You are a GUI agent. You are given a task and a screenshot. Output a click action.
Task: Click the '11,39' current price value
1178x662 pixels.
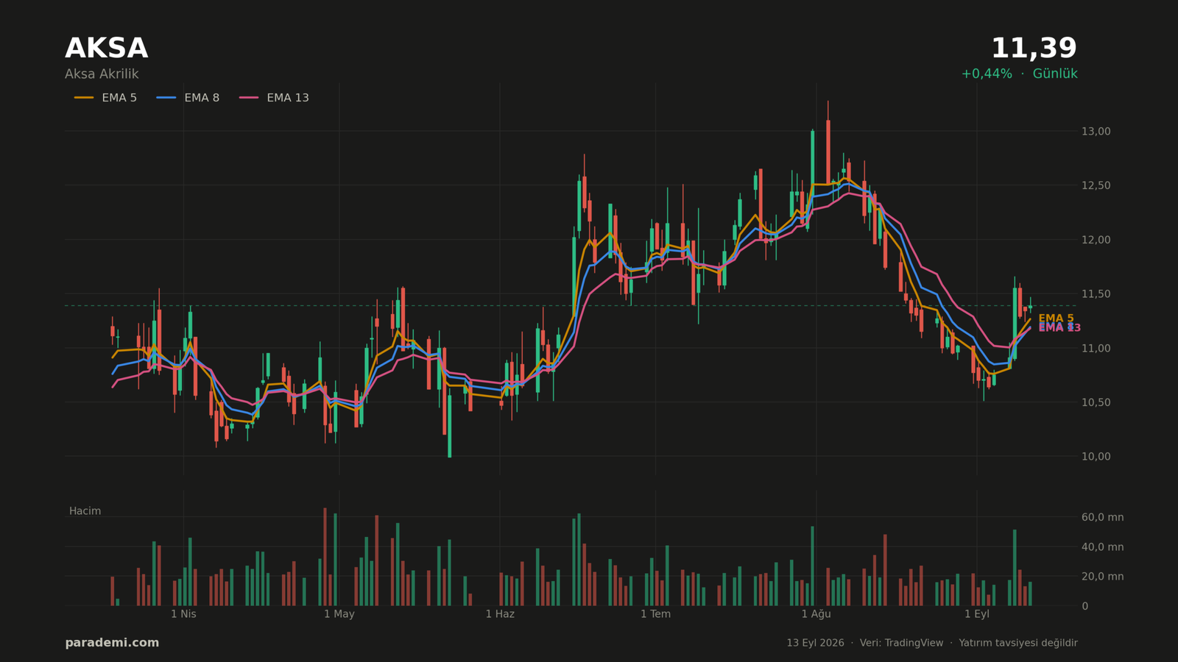pos(1034,49)
